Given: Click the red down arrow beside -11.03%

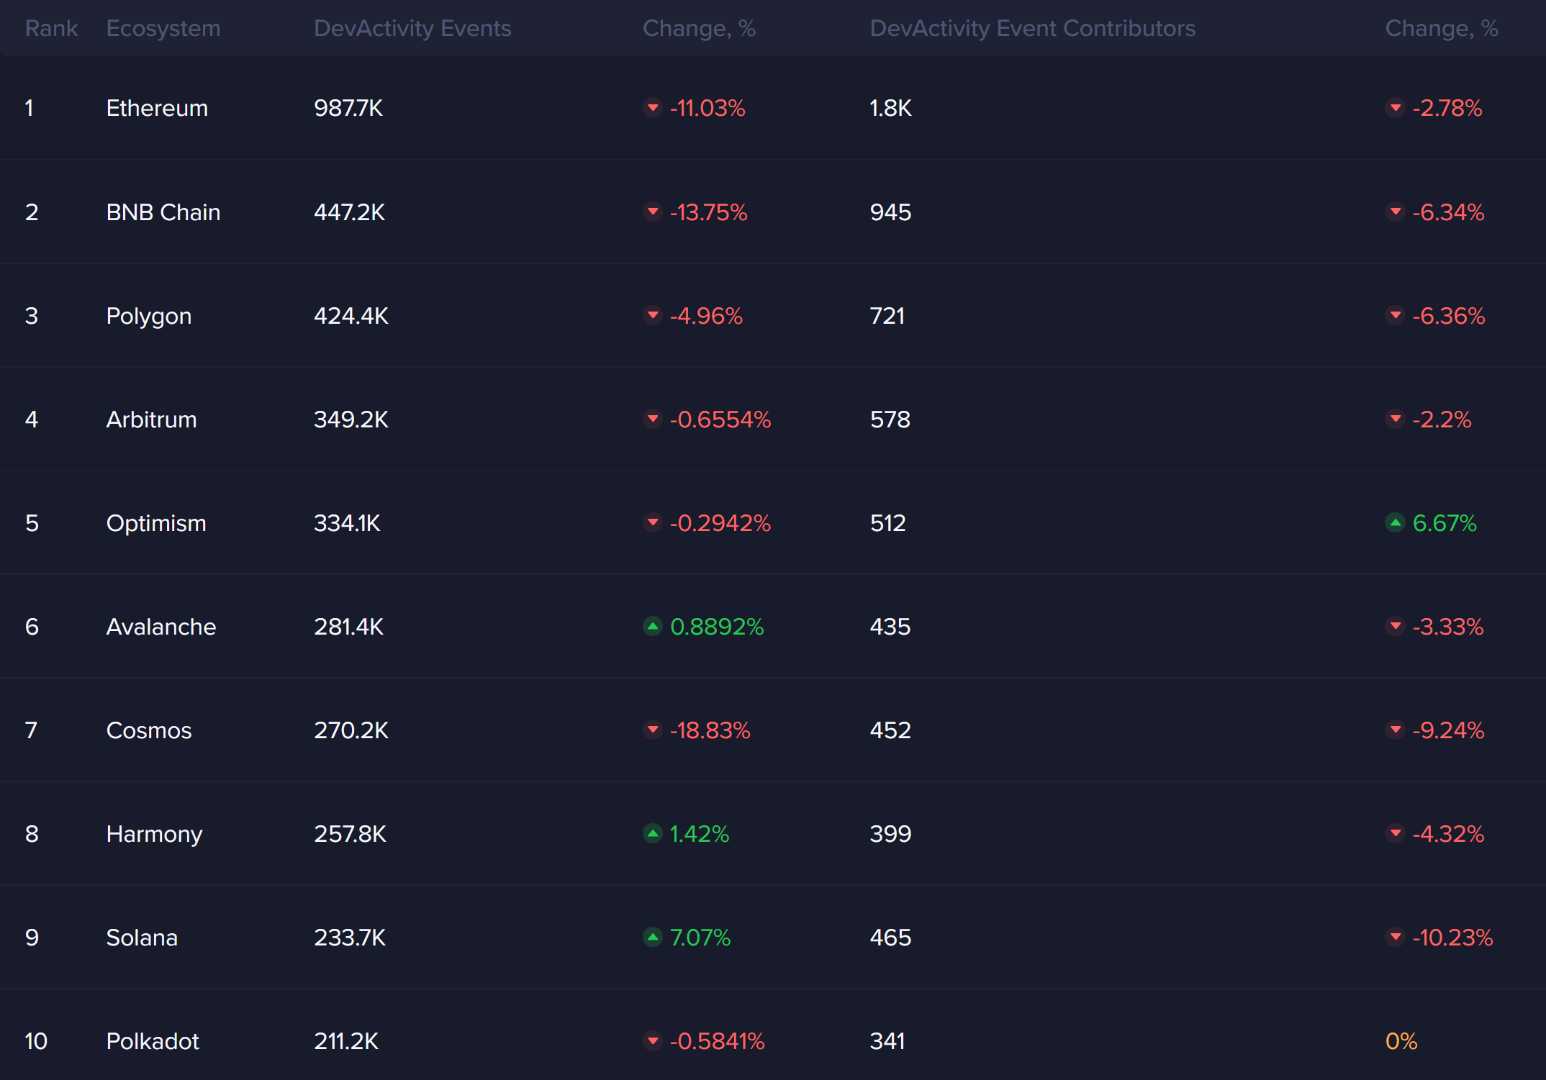Looking at the screenshot, I should (x=652, y=108).
